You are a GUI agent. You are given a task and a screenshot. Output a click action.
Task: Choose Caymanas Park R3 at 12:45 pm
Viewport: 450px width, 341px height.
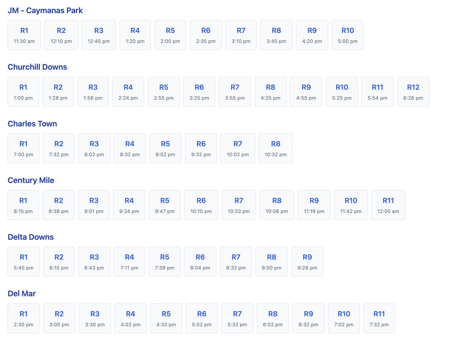point(99,35)
